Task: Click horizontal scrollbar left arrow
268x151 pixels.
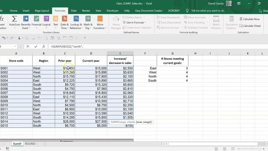Action: point(166,144)
